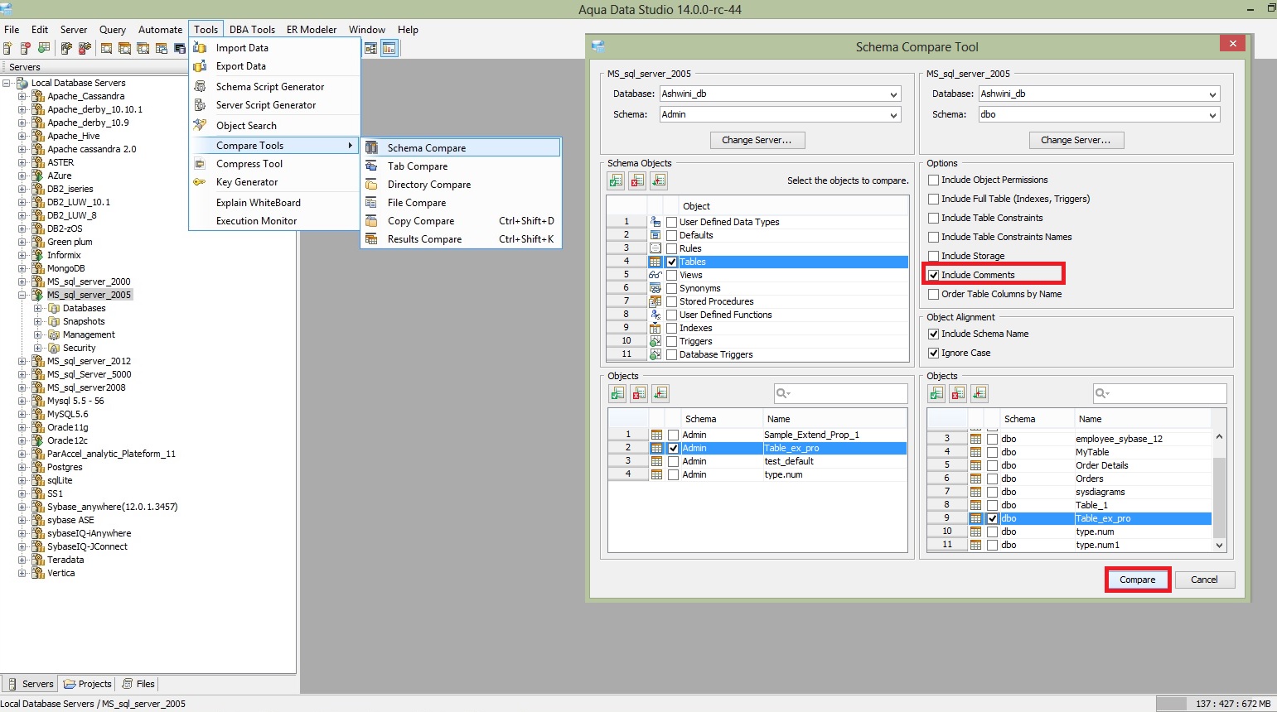This screenshot has width=1277, height=712.
Task: Toggle the Ignore Case checkbox
Action: [934, 353]
